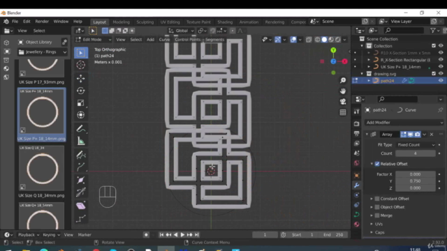This screenshot has width=447, height=251.
Task: Open the Keying popover
Action: [51, 235]
